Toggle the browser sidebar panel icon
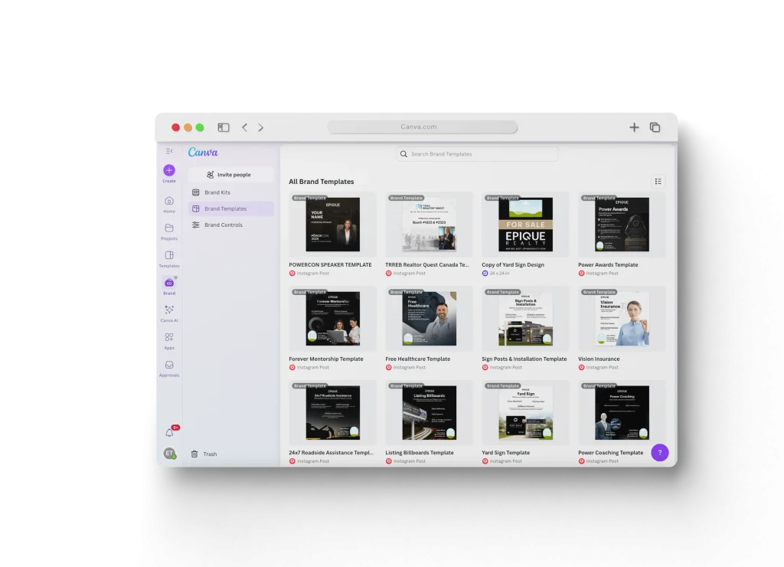 coord(224,127)
